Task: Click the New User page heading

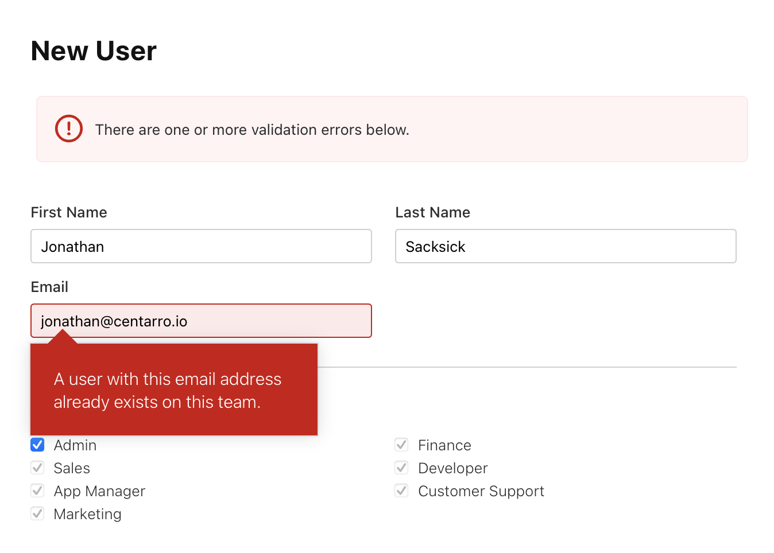Action: click(94, 51)
